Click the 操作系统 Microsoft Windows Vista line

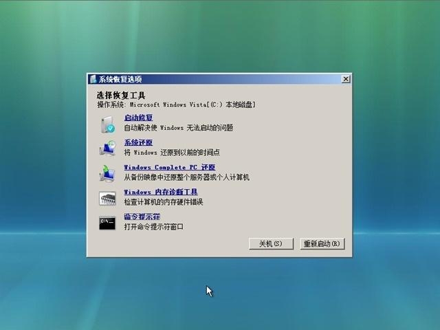click(176, 104)
